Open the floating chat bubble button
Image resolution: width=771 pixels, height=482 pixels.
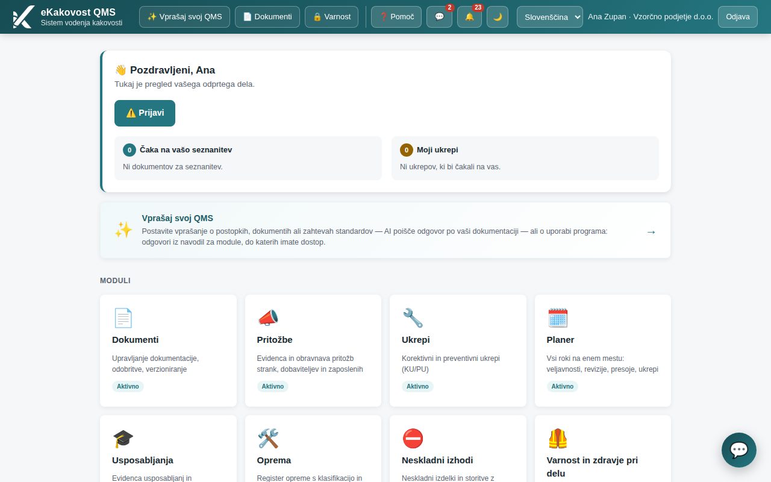[x=739, y=450]
